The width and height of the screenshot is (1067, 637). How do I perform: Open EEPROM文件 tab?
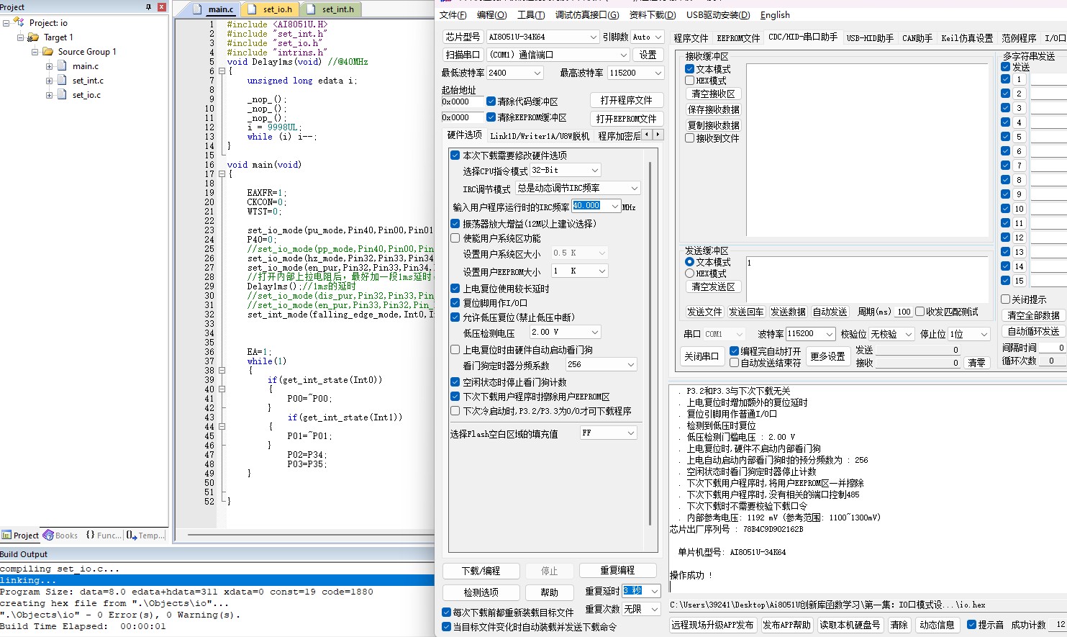tap(738, 38)
